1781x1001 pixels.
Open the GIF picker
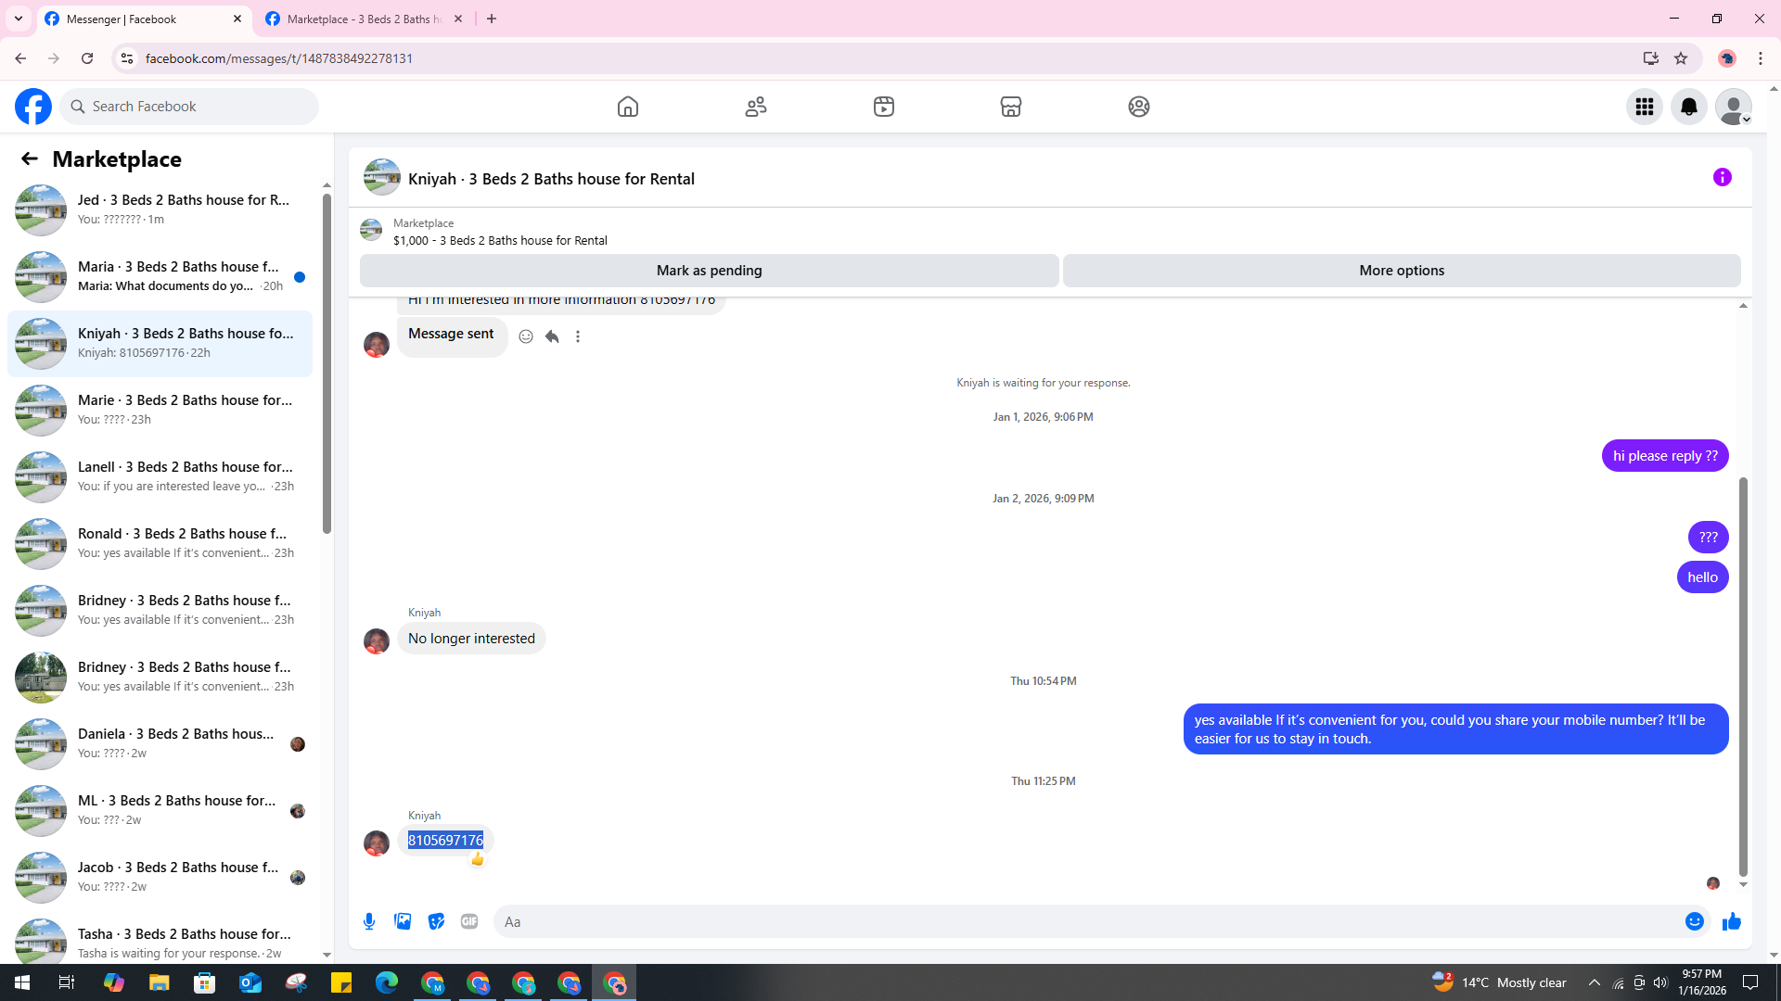[x=469, y=921]
